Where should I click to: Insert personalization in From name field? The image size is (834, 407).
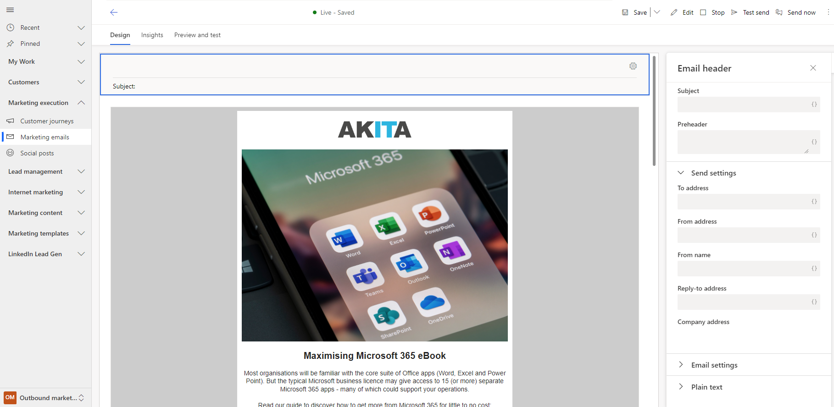tap(814, 269)
